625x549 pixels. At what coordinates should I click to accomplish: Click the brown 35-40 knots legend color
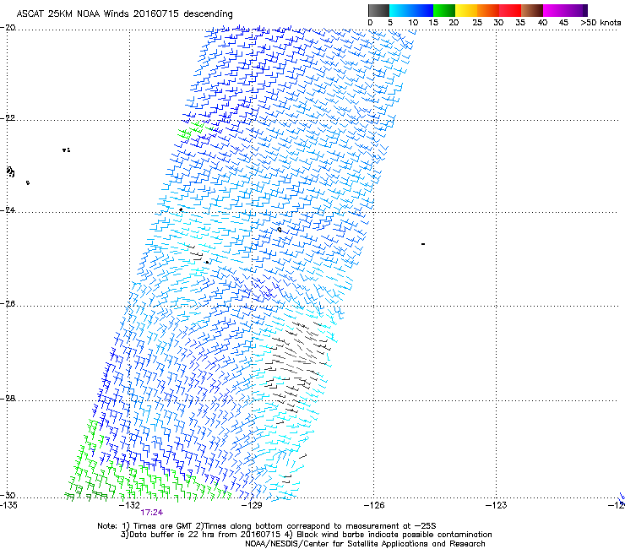point(532,10)
